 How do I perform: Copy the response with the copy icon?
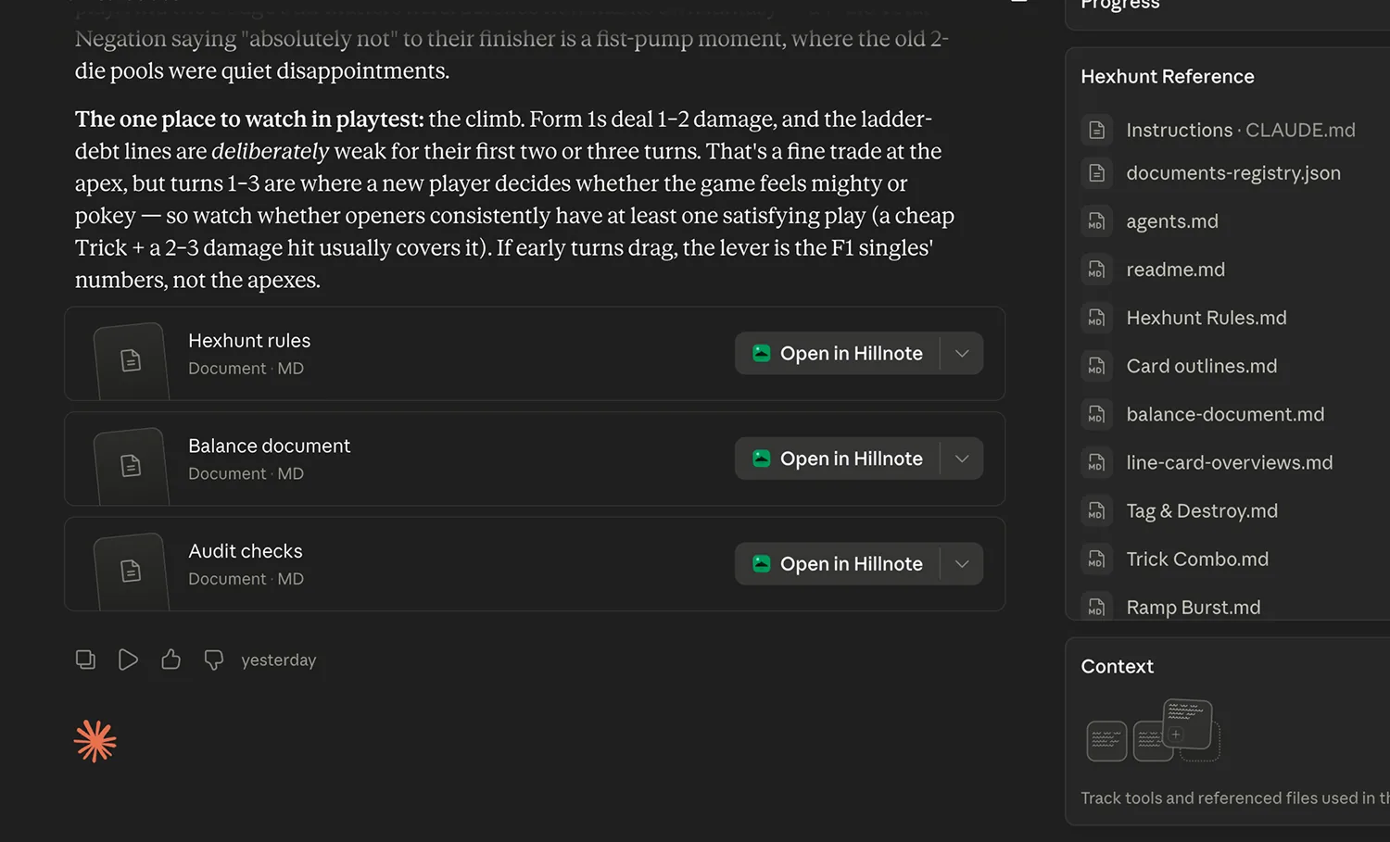click(85, 660)
